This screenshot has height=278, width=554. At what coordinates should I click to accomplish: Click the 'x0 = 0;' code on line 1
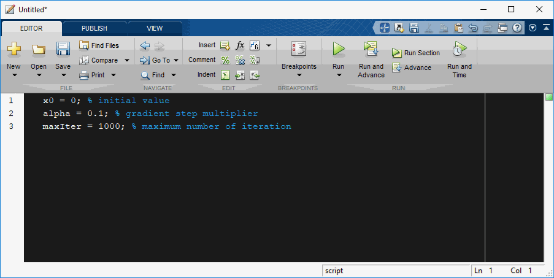coord(62,101)
